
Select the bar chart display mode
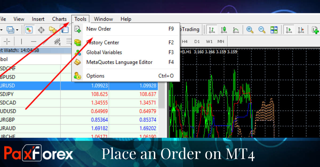tap(212, 30)
